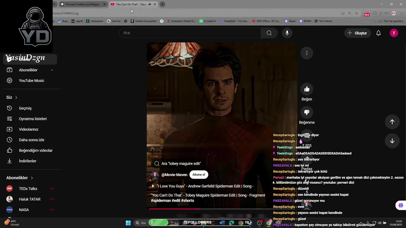Click the YouTube Ara search field
Image resolution: width=406 pixels, height=228 pixels.
pos(190,33)
